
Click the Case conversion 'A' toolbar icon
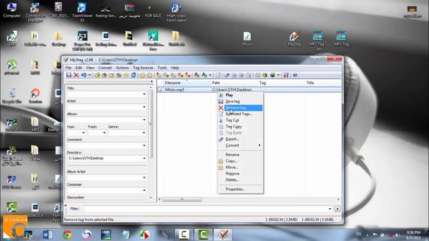204,75
